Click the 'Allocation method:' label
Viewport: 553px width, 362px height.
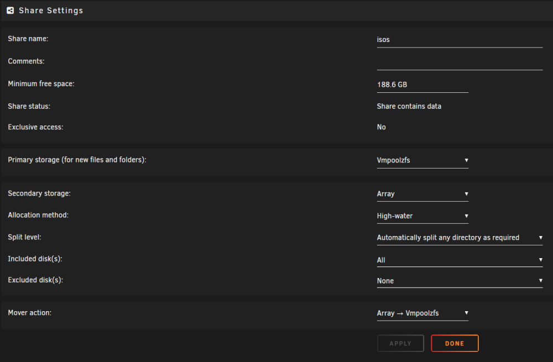click(x=38, y=215)
